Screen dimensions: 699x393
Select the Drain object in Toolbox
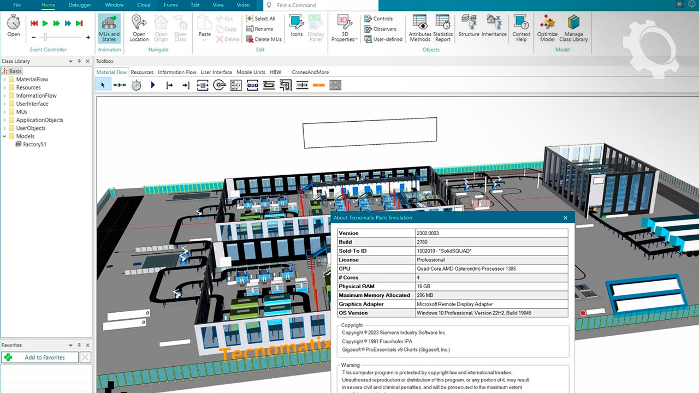coord(186,85)
